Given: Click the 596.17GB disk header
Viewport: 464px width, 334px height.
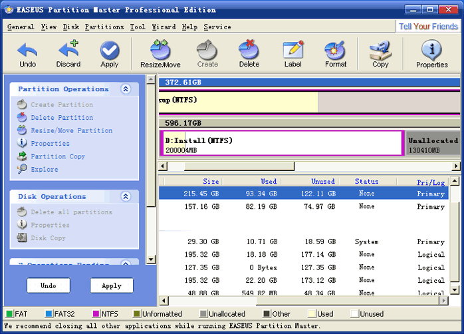Looking at the screenshot, I should pyautogui.click(x=309, y=123).
